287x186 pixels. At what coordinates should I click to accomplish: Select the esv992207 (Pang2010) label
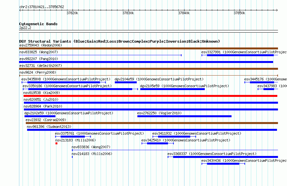39,59
